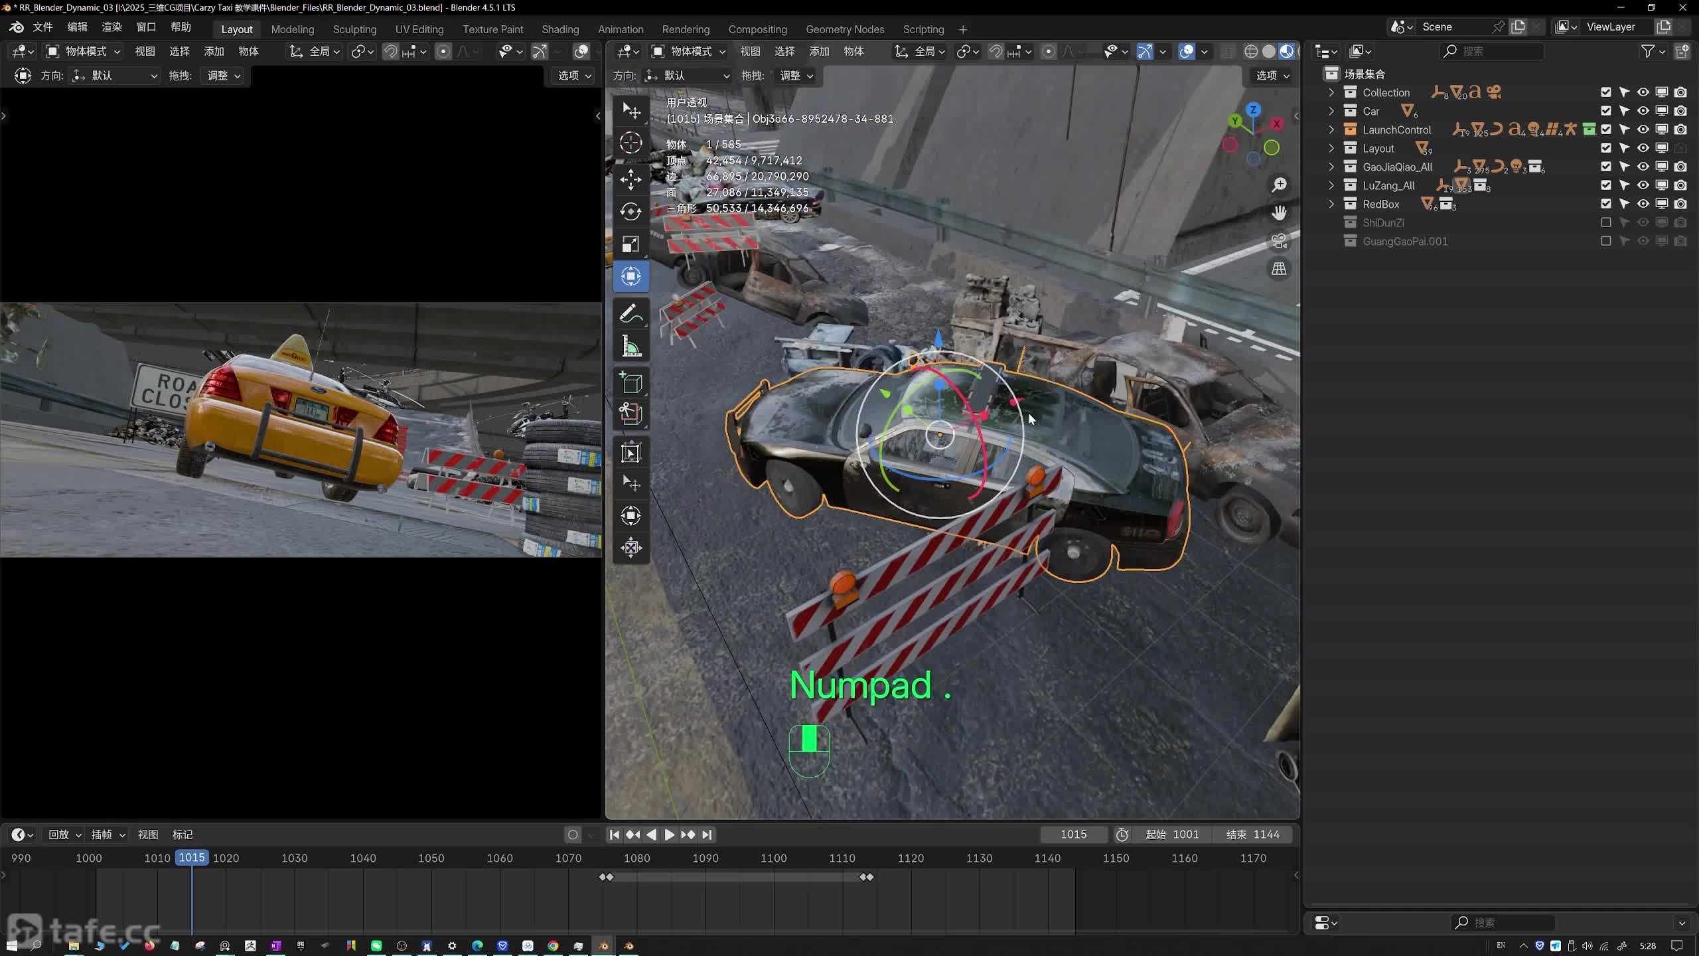The width and height of the screenshot is (1699, 956).
Task: Click the 1015 current frame marker
Action: pos(192,858)
